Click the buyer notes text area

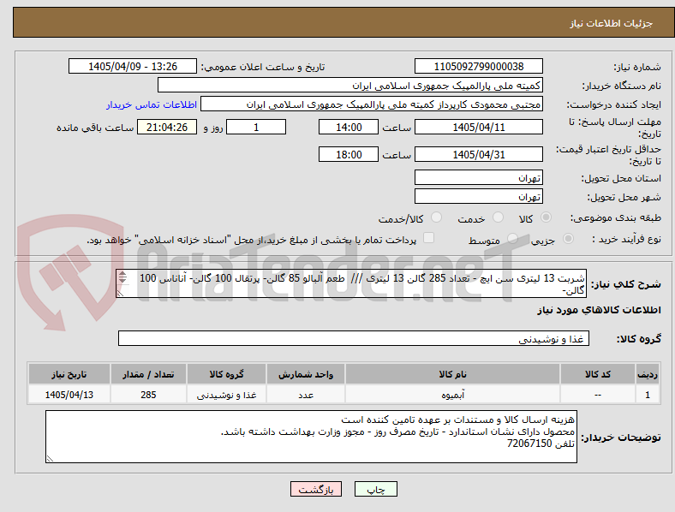(x=311, y=437)
